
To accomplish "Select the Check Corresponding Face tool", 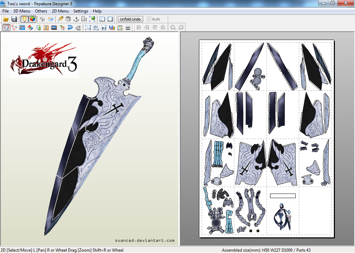I will pyautogui.click(x=38, y=28).
